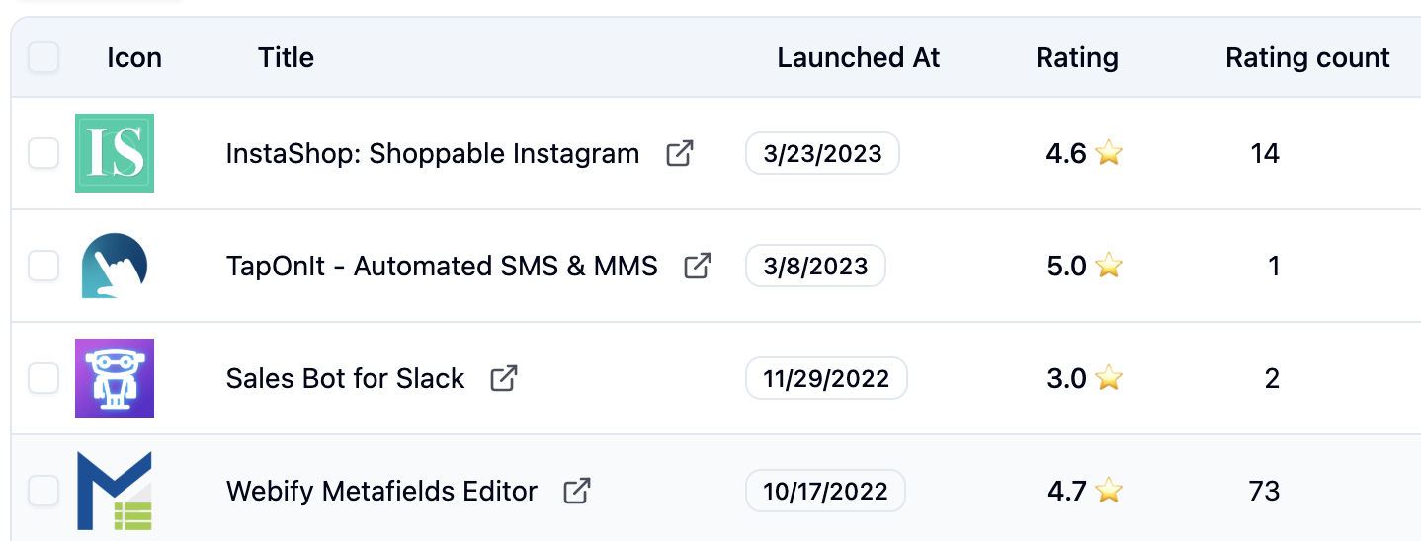Screen dimensions: 1421x541
Task: Select the Sales Bot for Slack checkbox
Action: tap(43, 378)
